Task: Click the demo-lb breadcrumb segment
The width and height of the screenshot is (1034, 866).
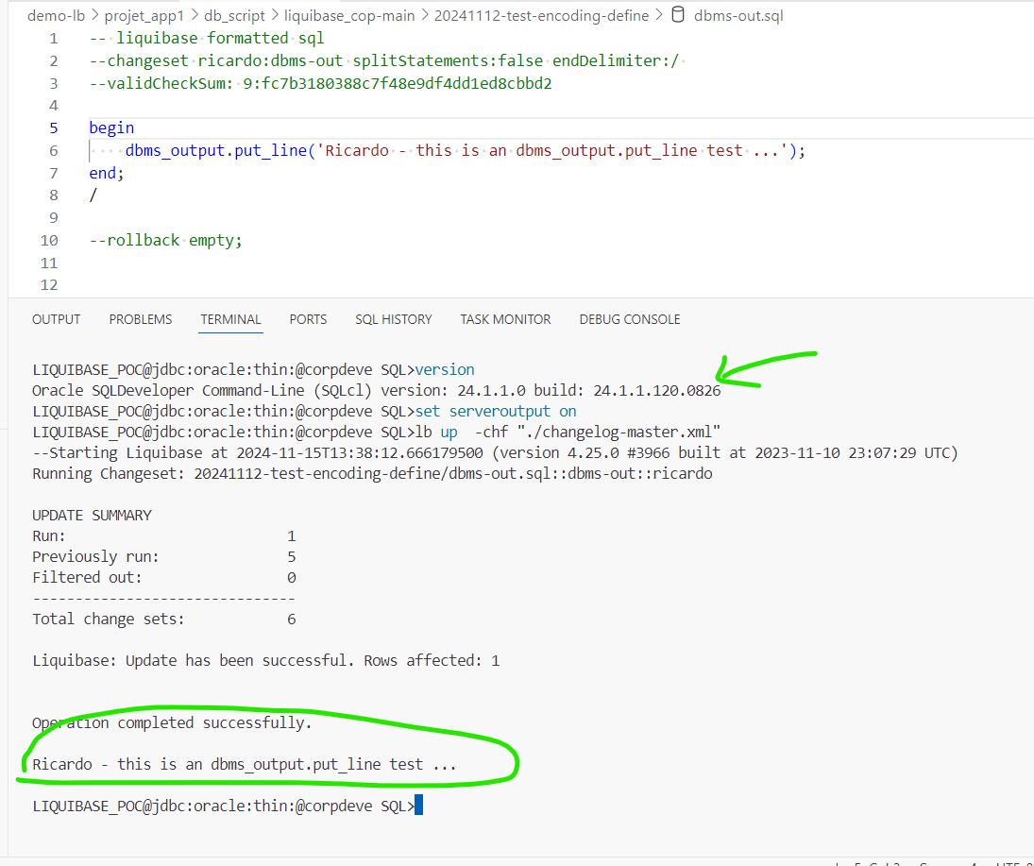Action: coord(56,16)
